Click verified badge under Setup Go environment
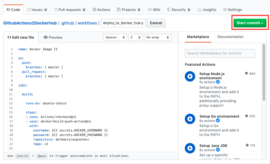This screenshot has width=270, height=164. [218, 121]
